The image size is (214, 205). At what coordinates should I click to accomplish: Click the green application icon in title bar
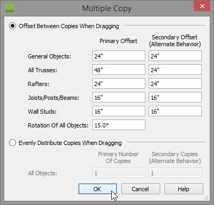coord(10,8)
